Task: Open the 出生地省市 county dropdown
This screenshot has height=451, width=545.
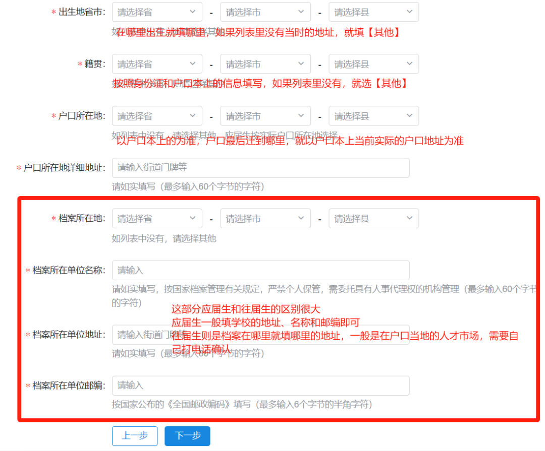Action: [373, 12]
